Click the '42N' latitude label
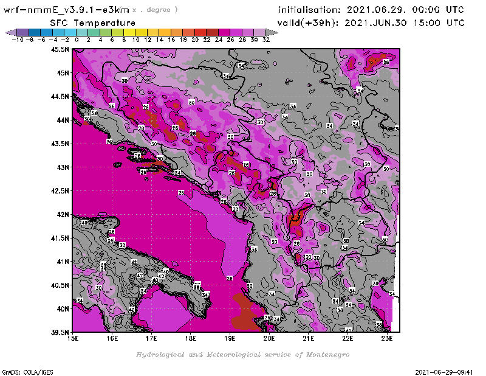486x376 pixels. coord(63,215)
